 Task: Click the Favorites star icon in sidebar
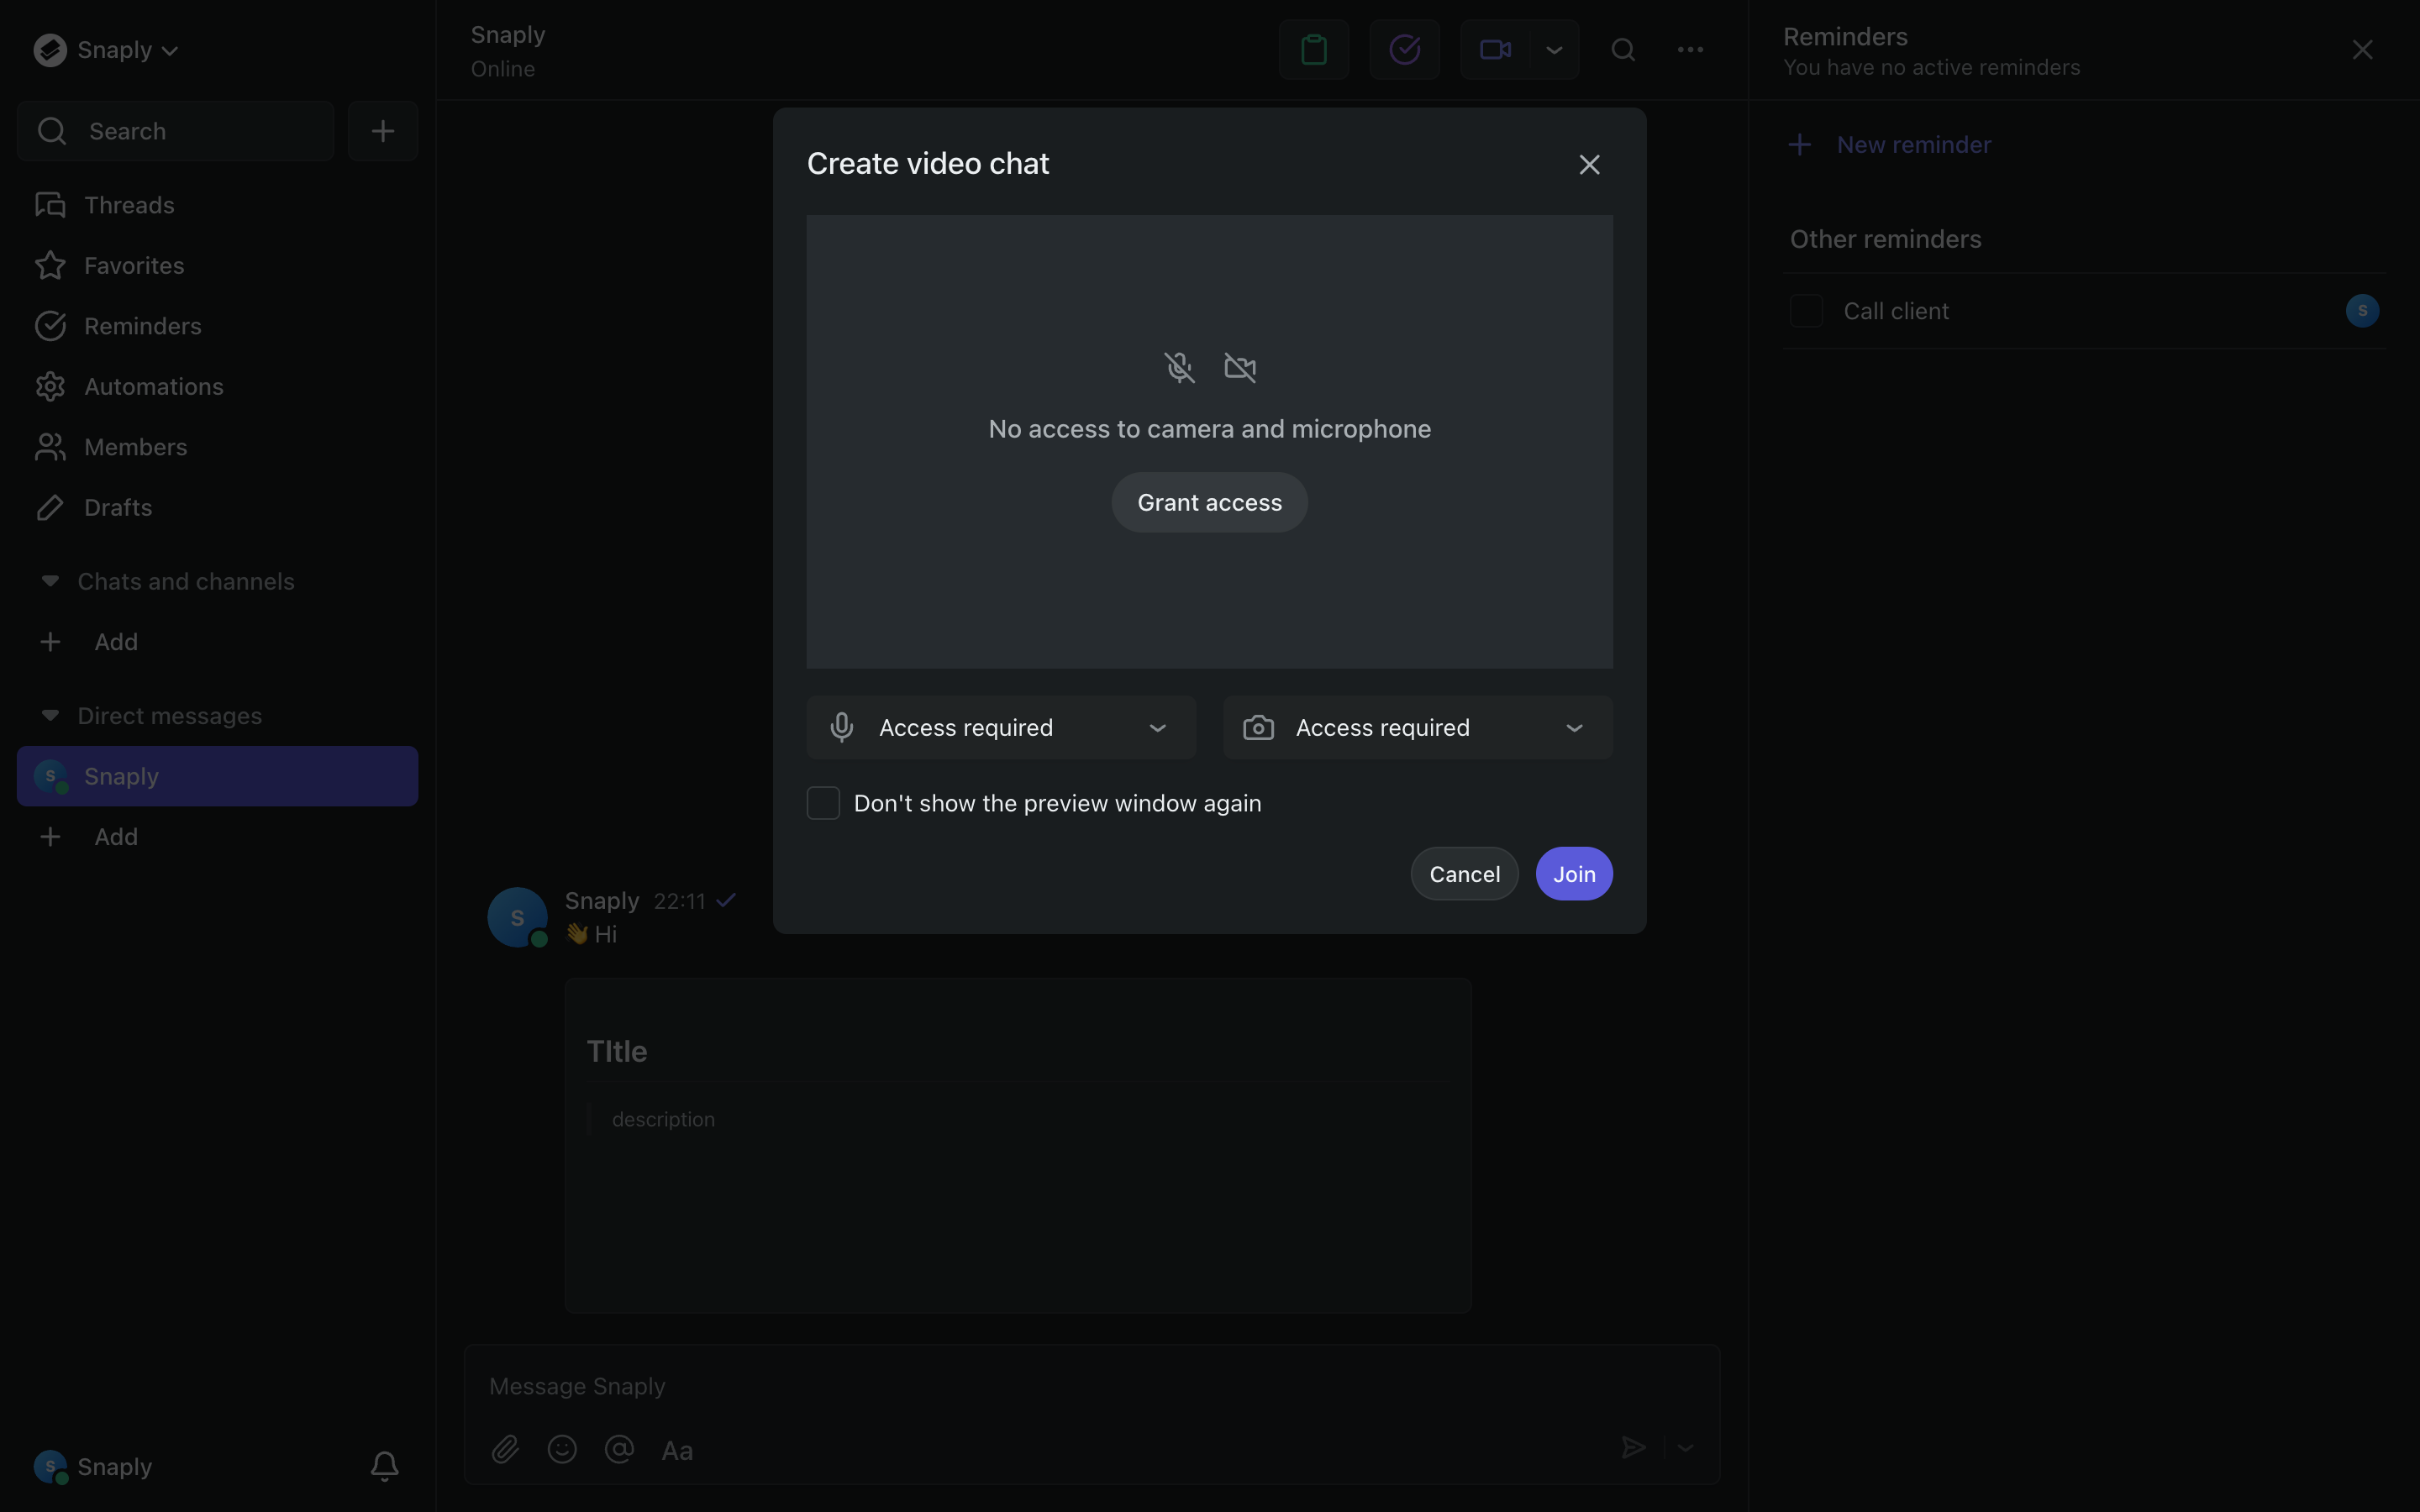50,266
